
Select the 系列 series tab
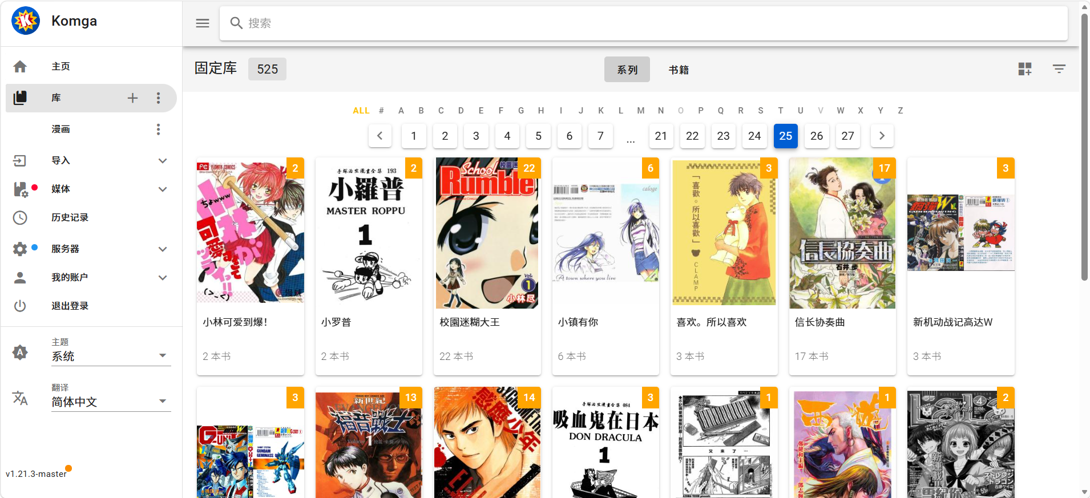[x=627, y=70]
